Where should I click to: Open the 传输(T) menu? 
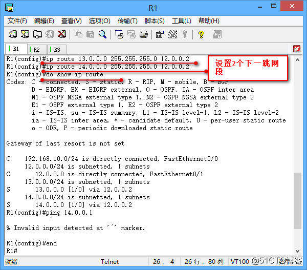pos(127,21)
